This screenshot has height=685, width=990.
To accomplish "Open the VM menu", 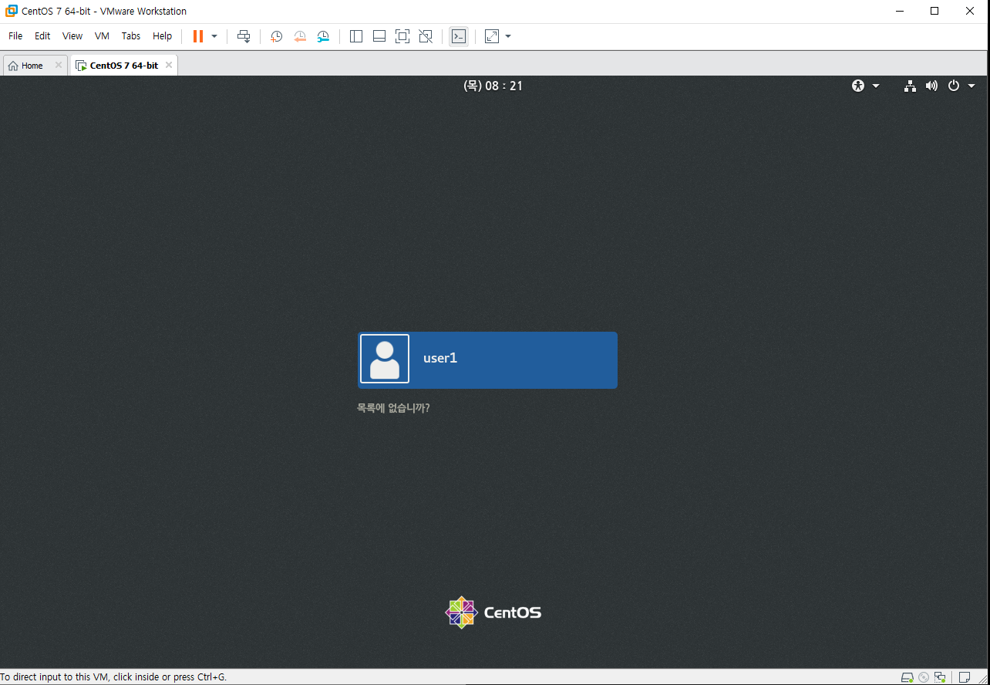I will click(x=102, y=36).
